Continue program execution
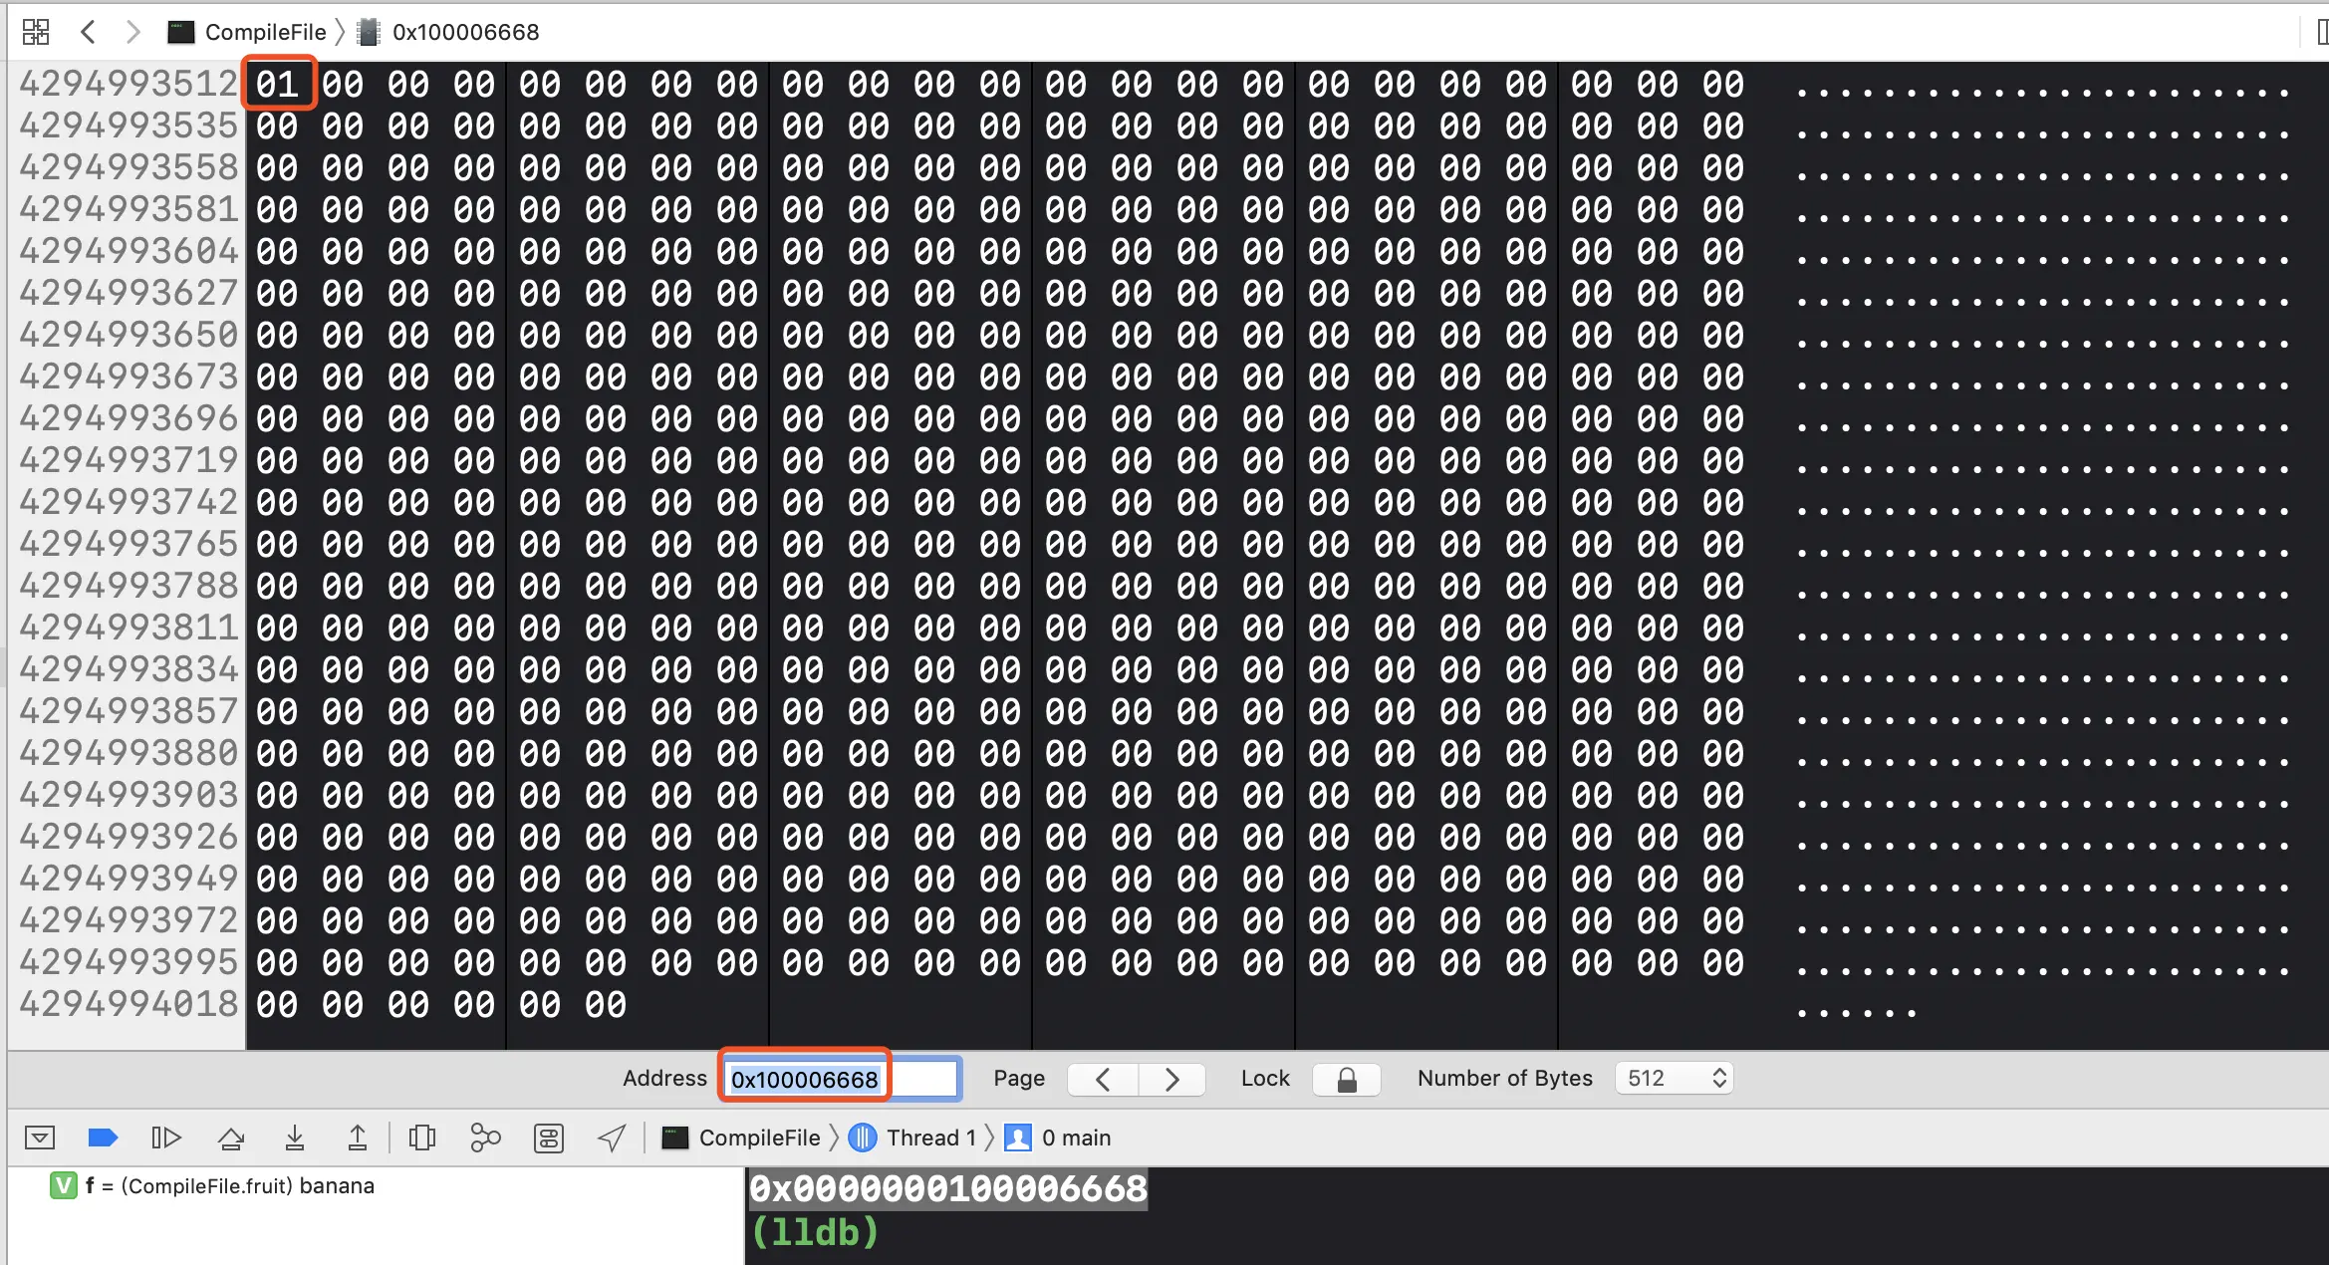2329x1265 pixels. pyautogui.click(x=165, y=1138)
